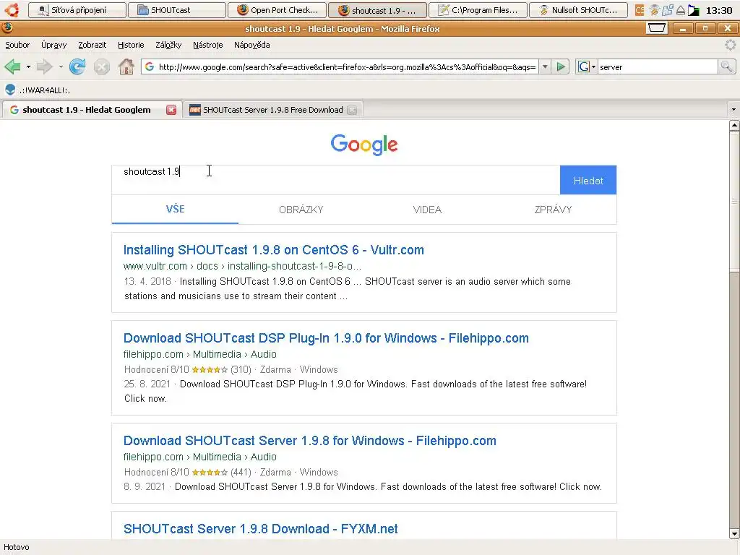Open SHOUTcast Server 1.9.8 Download - FYXM.net result
The image size is (740, 555).
pyautogui.click(x=260, y=528)
